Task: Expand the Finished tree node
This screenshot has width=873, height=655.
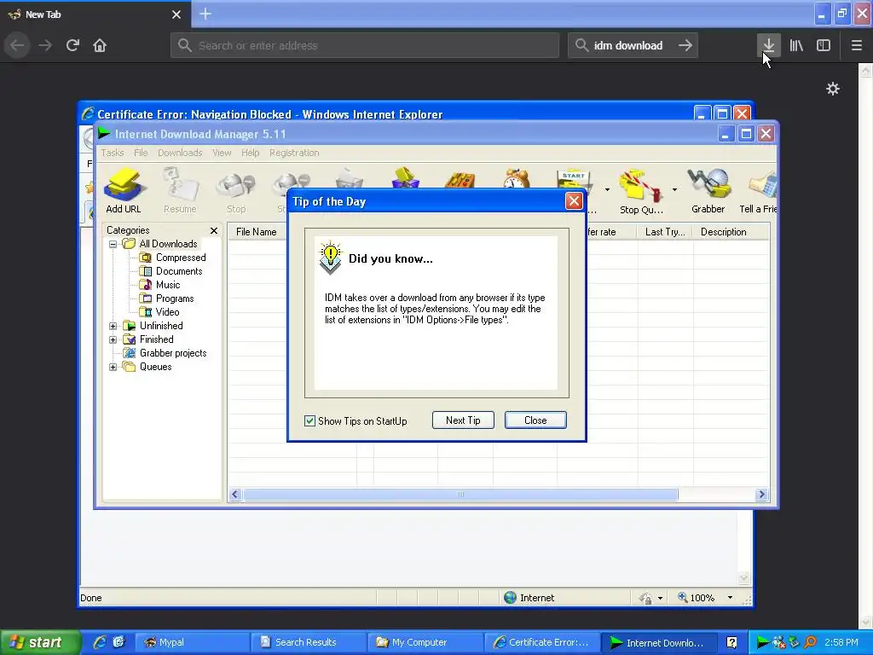Action: (x=113, y=339)
